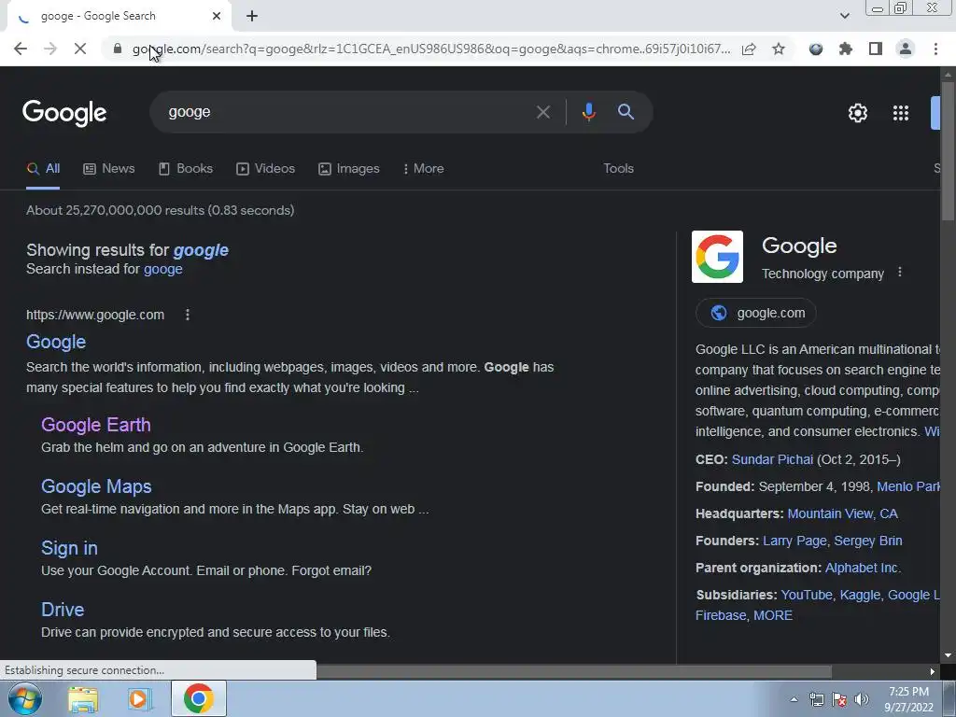
Task: Click the address bar URL
Action: [431, 49]
